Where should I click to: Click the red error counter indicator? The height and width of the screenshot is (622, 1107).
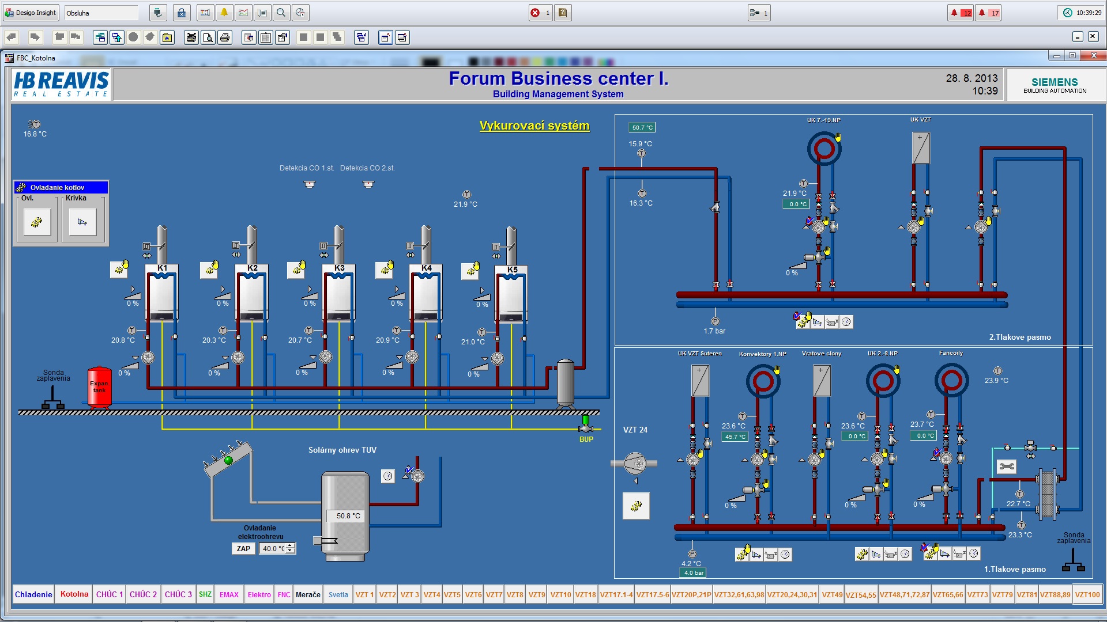click(x=540, y=13)
